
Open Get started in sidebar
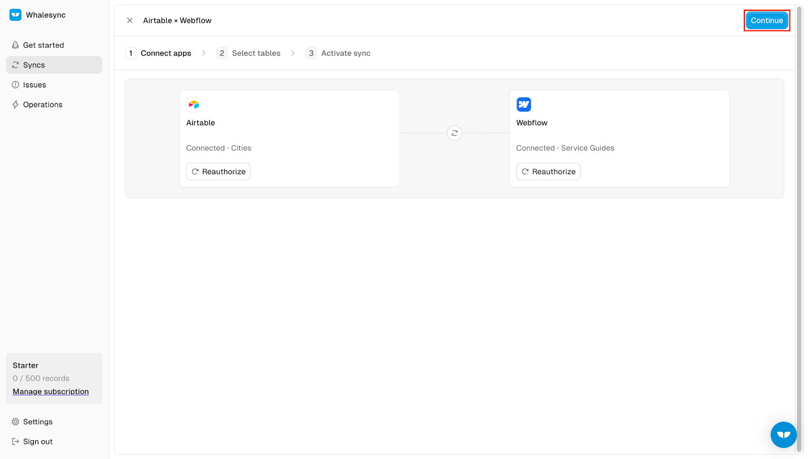click(54, 45)
